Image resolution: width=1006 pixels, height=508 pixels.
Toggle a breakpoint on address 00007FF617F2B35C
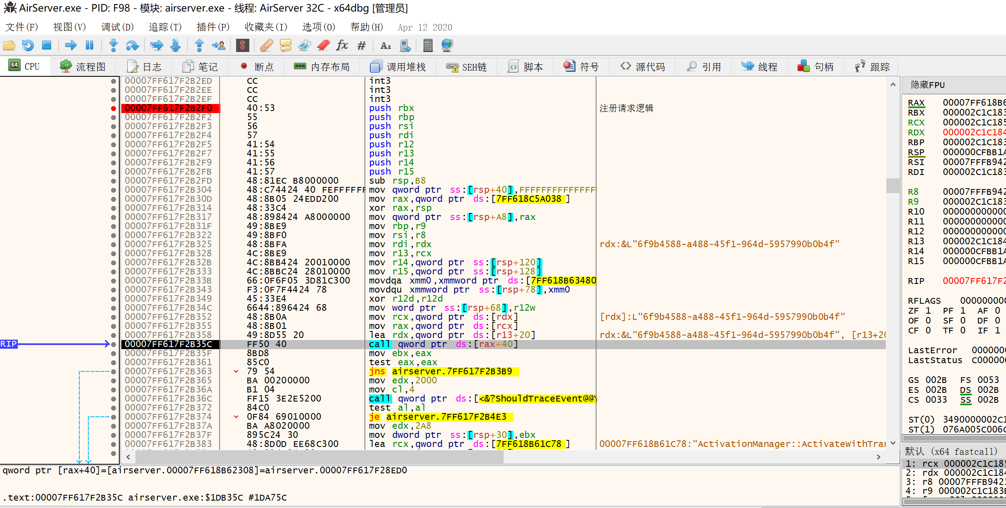[114, 344]
